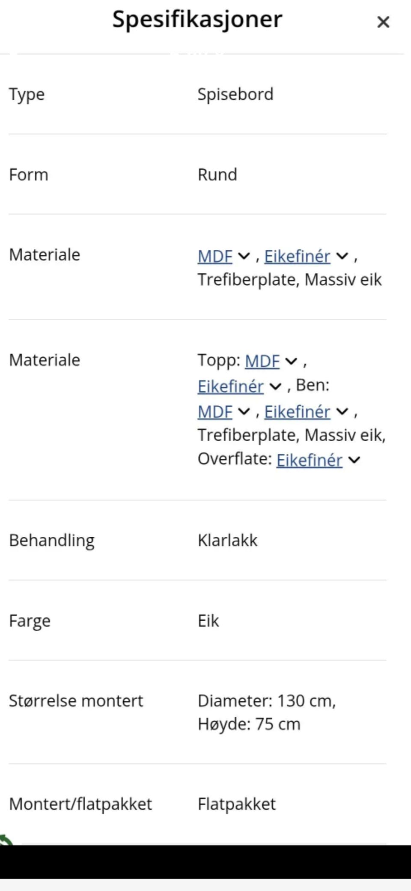Viewport: 411px width, 891px height.
Task: Expand chevron next to MDF under Ben:
Action: pos(244,412)
